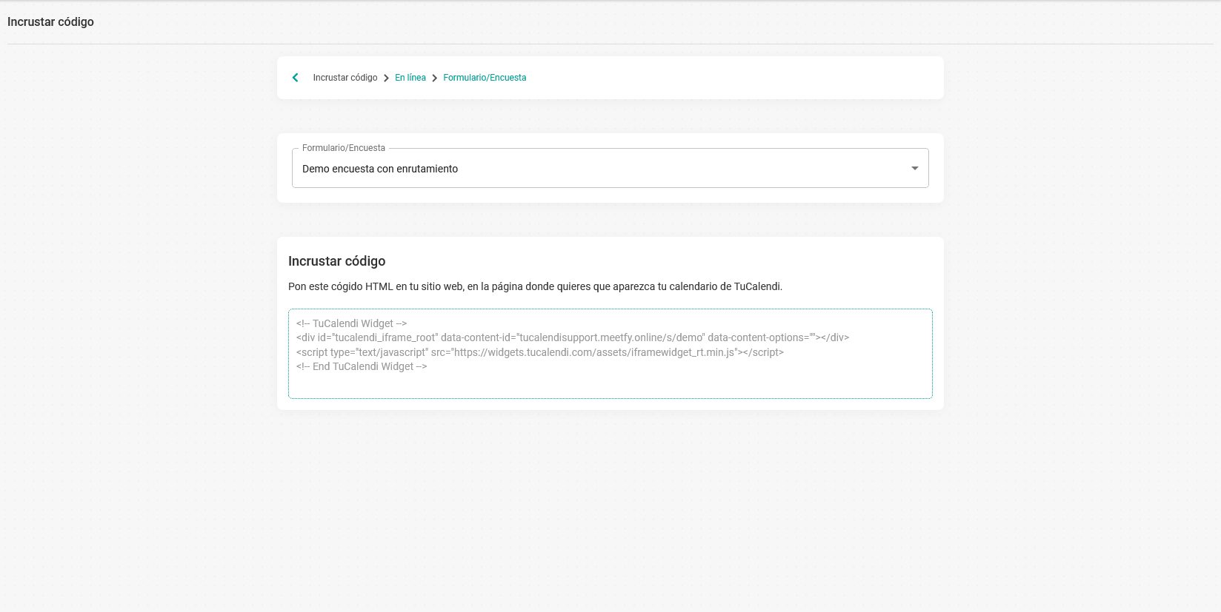Viewport: 1221px width, 612px height.
Task: Click the 'Pon este cógido HTML' instruction text
Action: point(535,286)
